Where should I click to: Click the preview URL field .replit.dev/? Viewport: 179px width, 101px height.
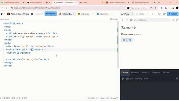(152, 20)
